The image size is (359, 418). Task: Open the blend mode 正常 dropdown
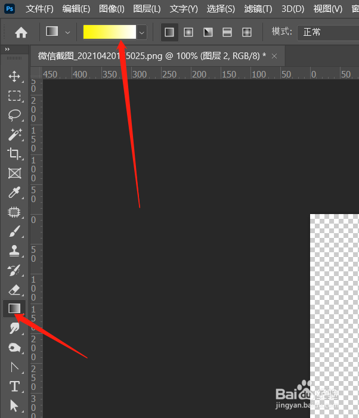tap(328, 33)
